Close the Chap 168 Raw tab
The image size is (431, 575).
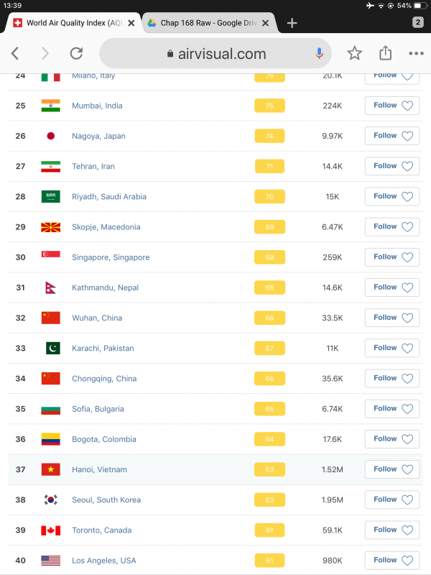pyautogui.click(x=266, y=23)
